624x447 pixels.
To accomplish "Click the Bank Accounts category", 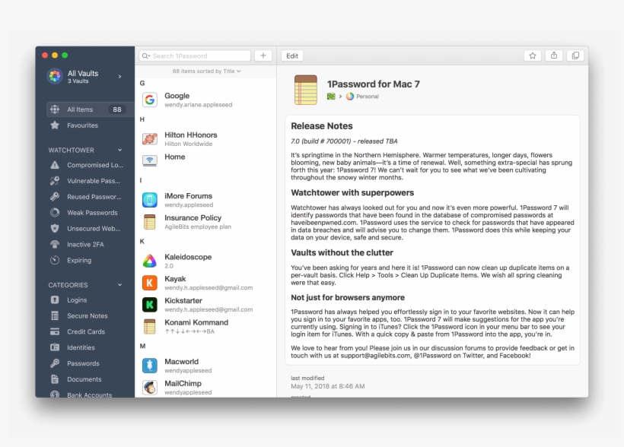I will click(x=89, y=395).
